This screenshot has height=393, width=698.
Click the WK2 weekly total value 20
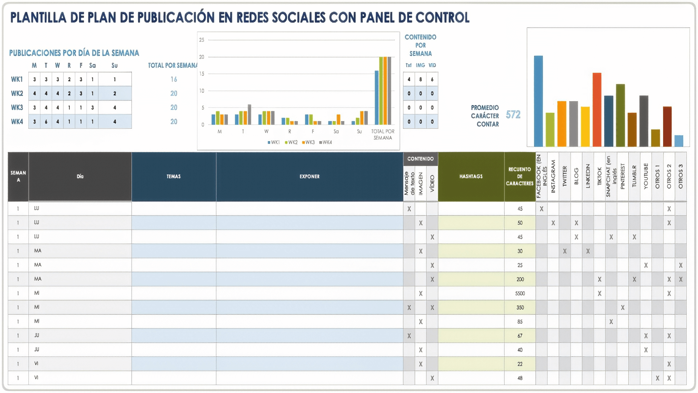(x=174, y=94)
